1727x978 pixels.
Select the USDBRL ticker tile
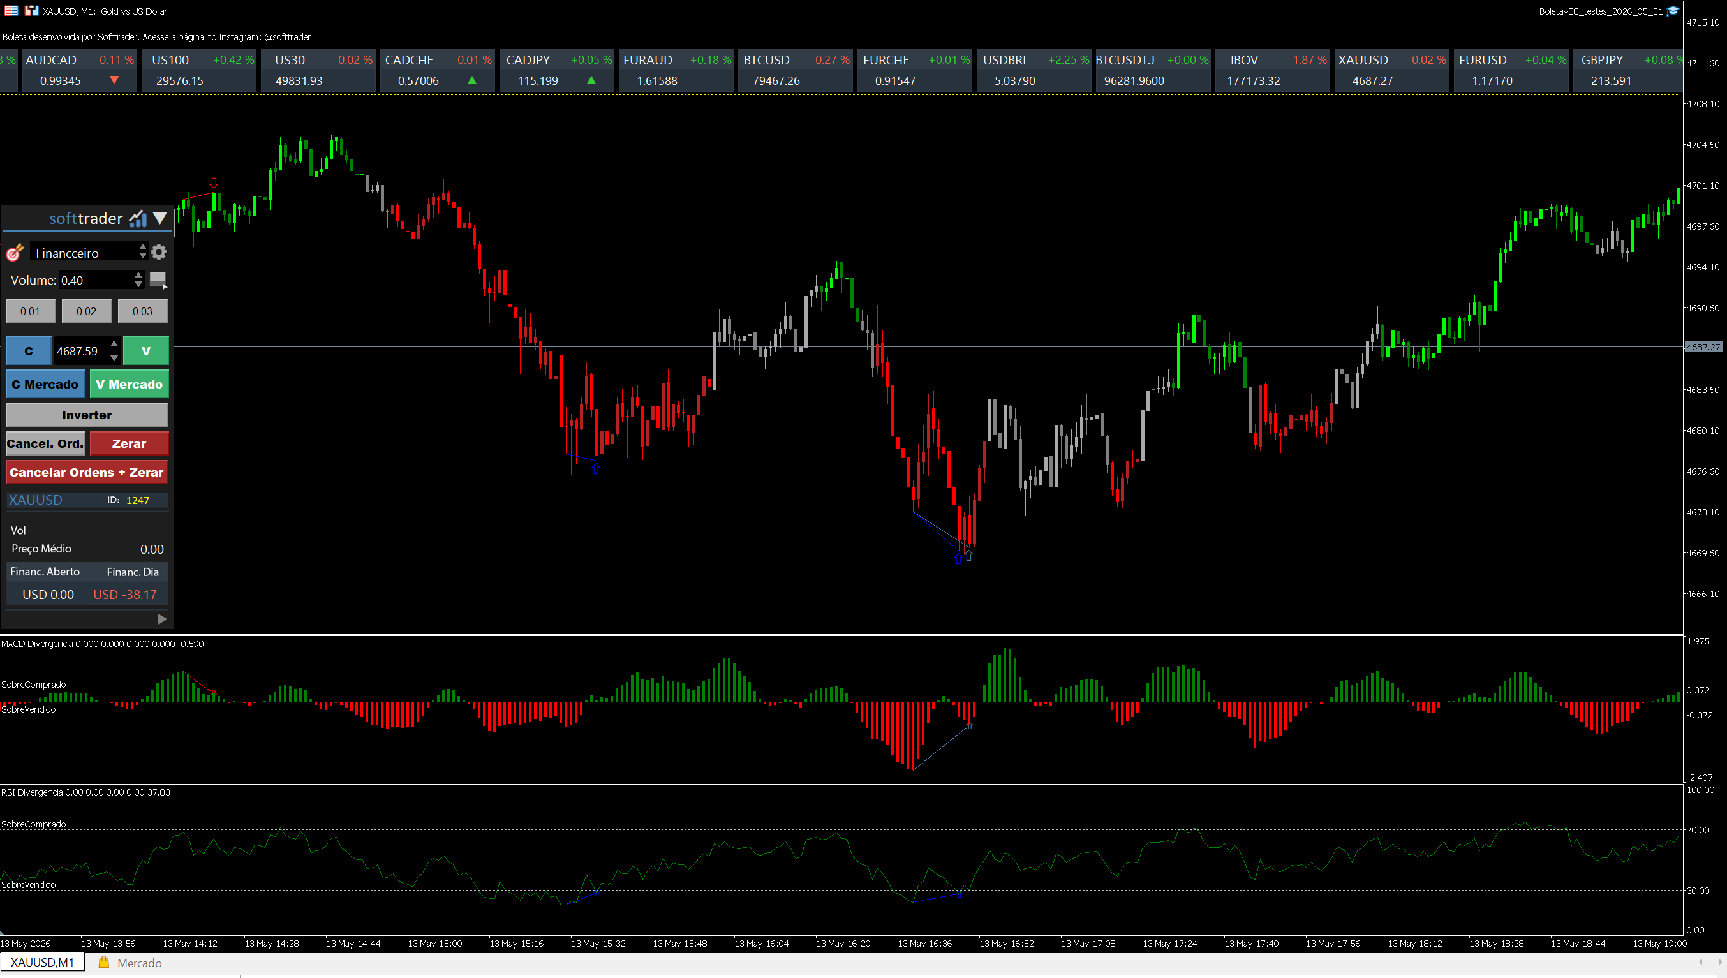[1034, 70]
